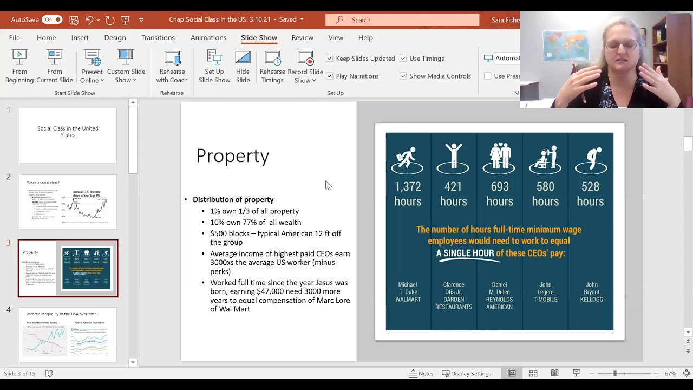Select slide 1 thumbnail, Social Class title
This screenshot has width=693, height=390.
[x=68, y=135]
